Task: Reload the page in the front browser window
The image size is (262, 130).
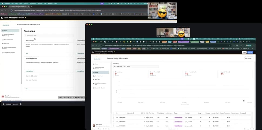Action: [x=99, y=45]
